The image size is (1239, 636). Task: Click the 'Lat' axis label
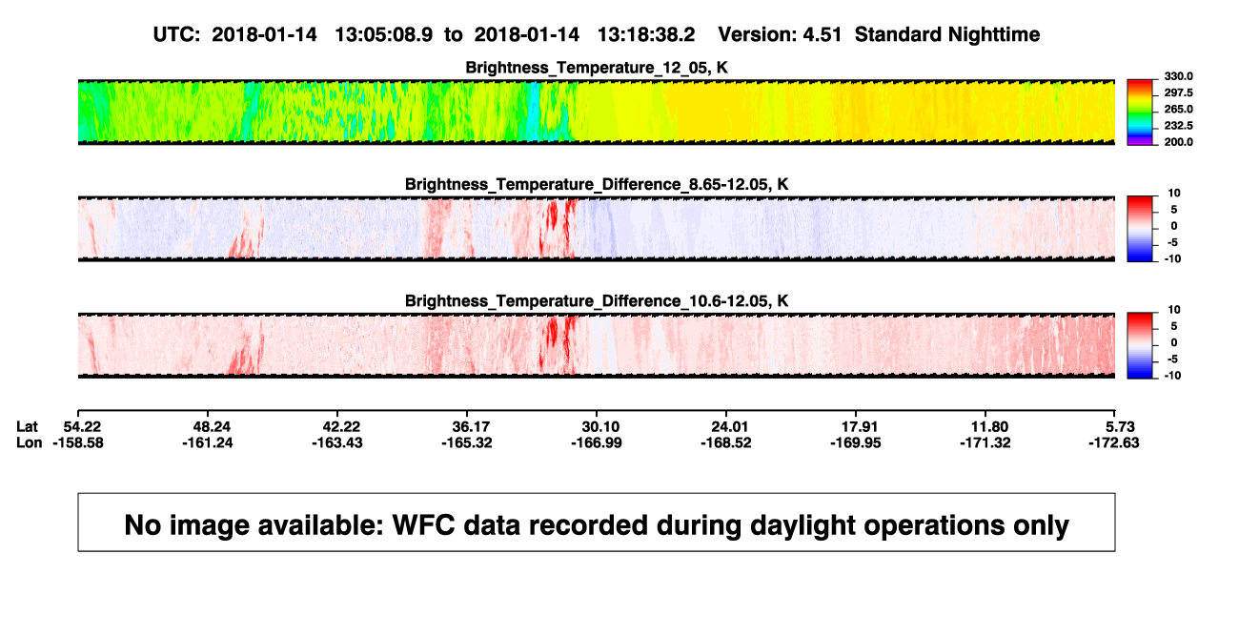pos(29,425)
